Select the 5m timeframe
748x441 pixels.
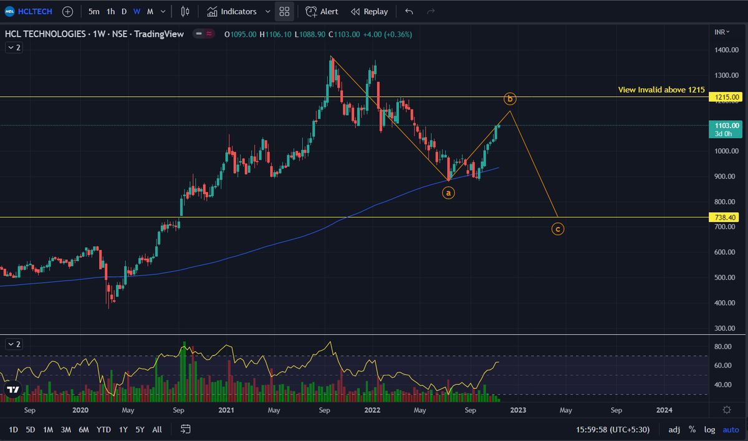pos(93,11)
